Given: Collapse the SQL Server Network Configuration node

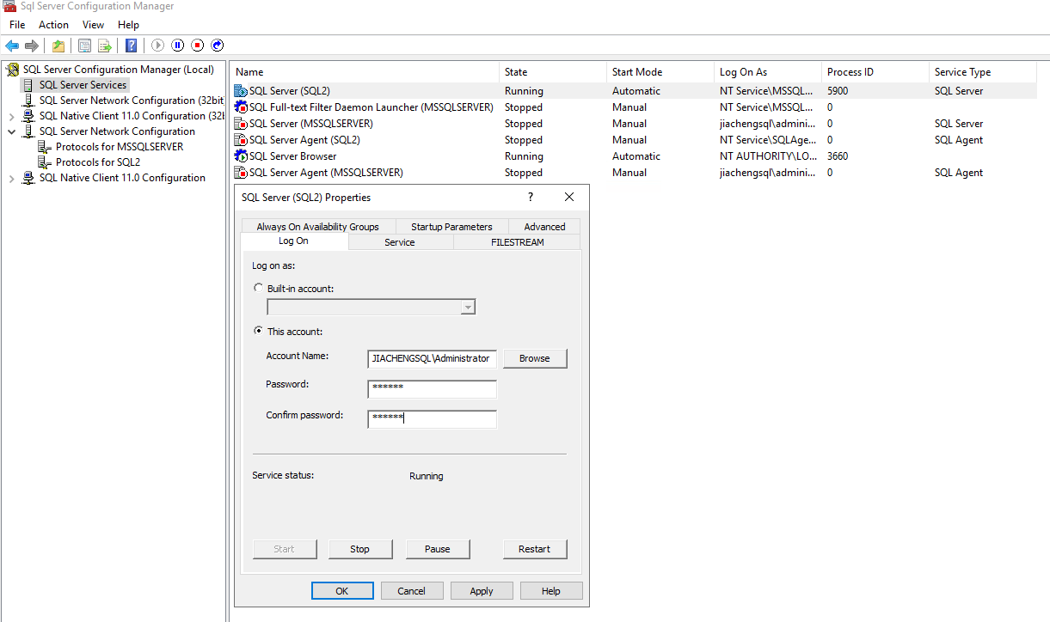Looking at the screenshot, I should [x=12, y=132].
